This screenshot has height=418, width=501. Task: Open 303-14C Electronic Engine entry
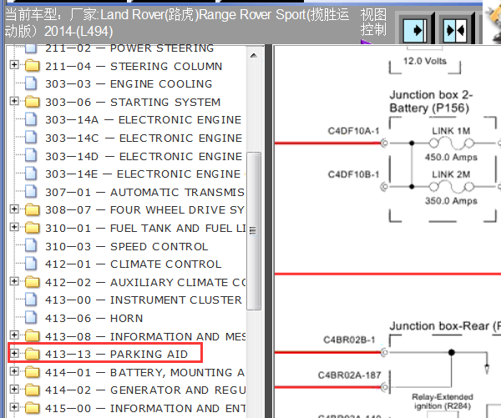click(x=144, y=138)
